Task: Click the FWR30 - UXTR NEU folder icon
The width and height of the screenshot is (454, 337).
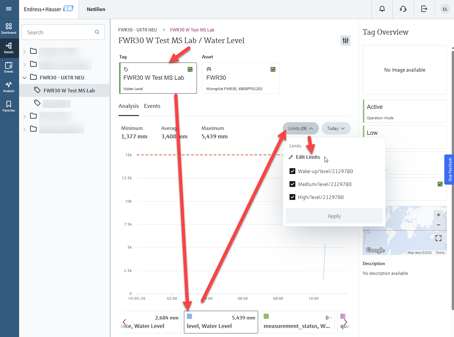Action: point(33,77)
